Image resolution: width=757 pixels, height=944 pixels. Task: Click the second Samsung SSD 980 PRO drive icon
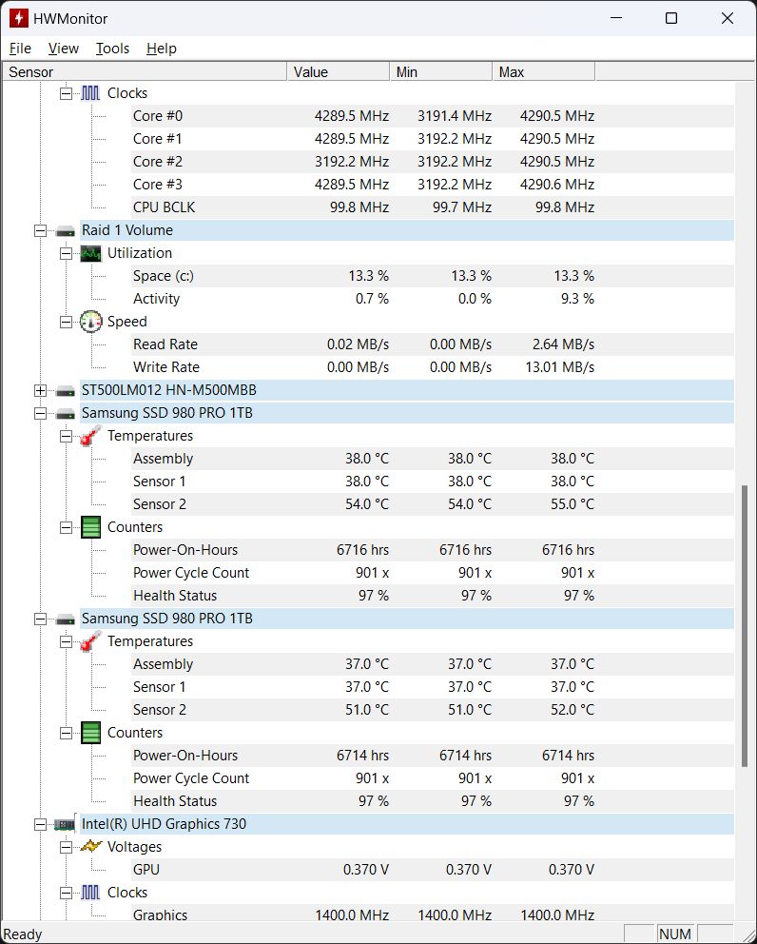(65, 619)
